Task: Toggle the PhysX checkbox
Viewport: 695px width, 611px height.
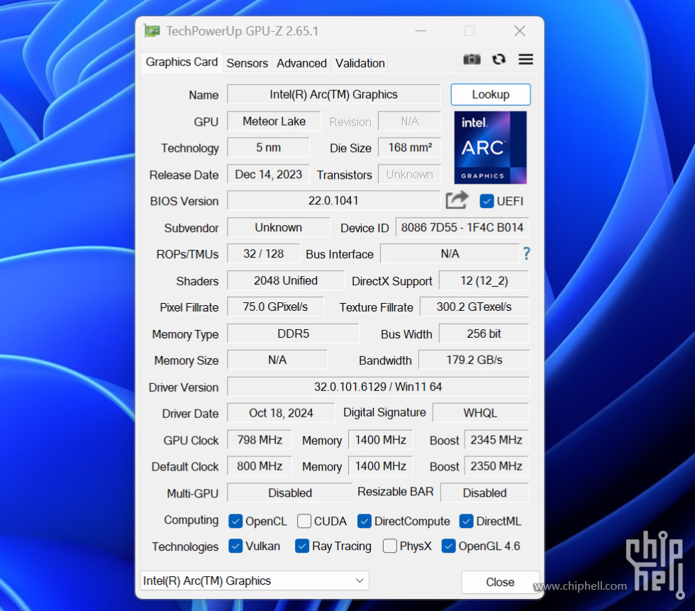Action: click(x=389, y=546)
